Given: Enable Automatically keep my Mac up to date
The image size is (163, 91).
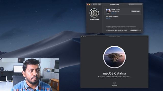Looking at the screenshot, I should click(x=106, y=30).
